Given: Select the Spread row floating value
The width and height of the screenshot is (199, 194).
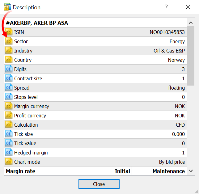Looking at the screenshot, I should click(x=176, y=88).
